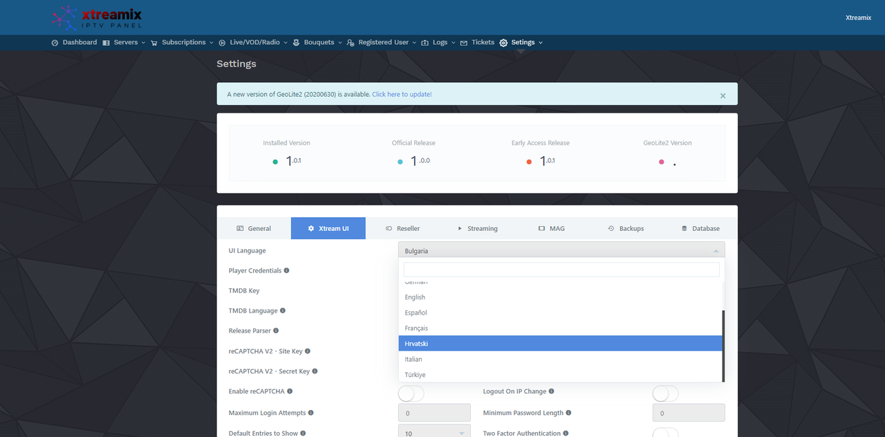
Task: Choose Français from the language list
Action: 561,328
